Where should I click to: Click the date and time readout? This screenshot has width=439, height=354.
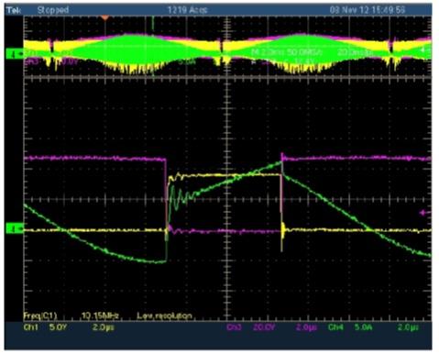pos(368,10)
